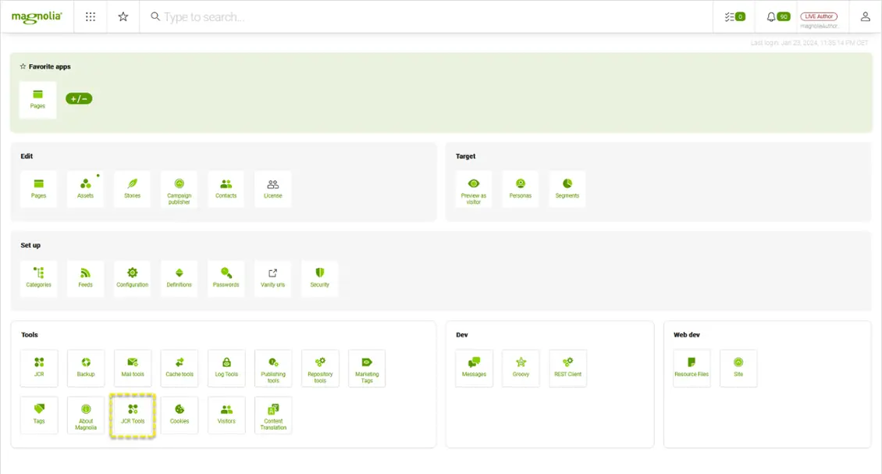Image resolution: width=882 pixels, height=474 pixels.
Task: Launch the JCR Tools app
Action: (132, 415)
